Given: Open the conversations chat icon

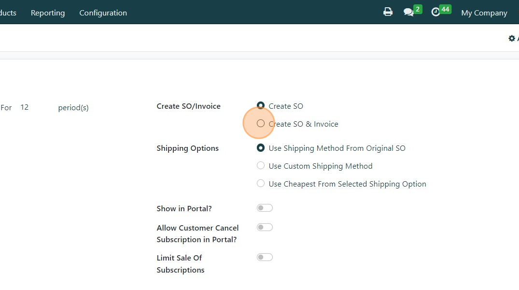Looking at the screenshot, I should (409, 12).
